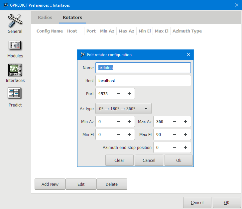Increase the Azimuth end stop position

coord(185,147)
